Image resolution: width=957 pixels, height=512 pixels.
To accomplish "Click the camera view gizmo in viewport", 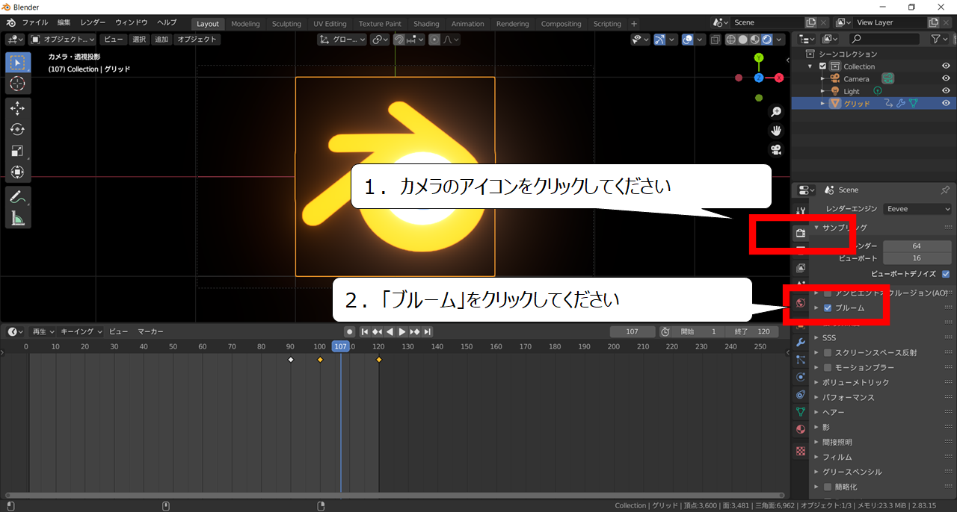I will click(x=776, y=149).
